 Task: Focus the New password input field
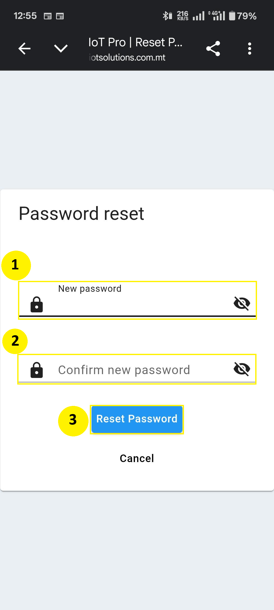pos(138,300)
